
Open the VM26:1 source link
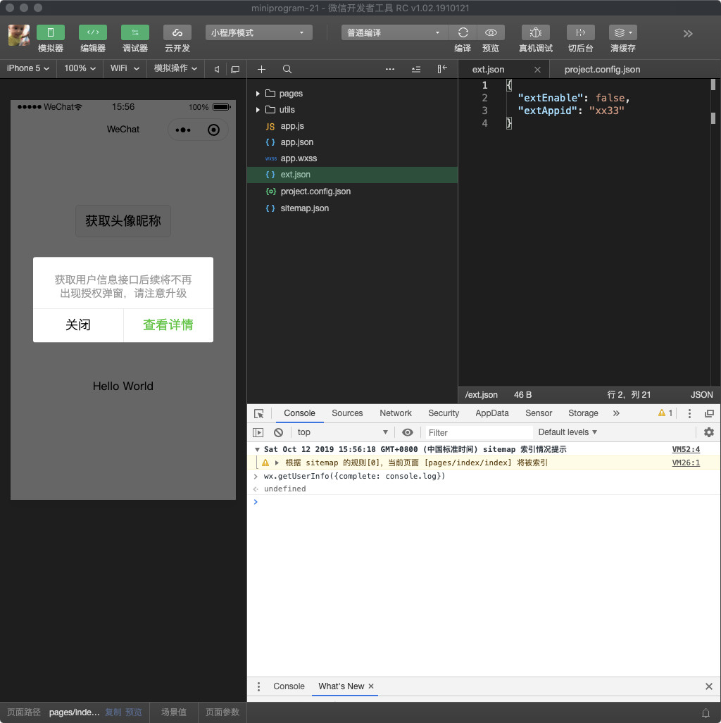pos(686,463)
